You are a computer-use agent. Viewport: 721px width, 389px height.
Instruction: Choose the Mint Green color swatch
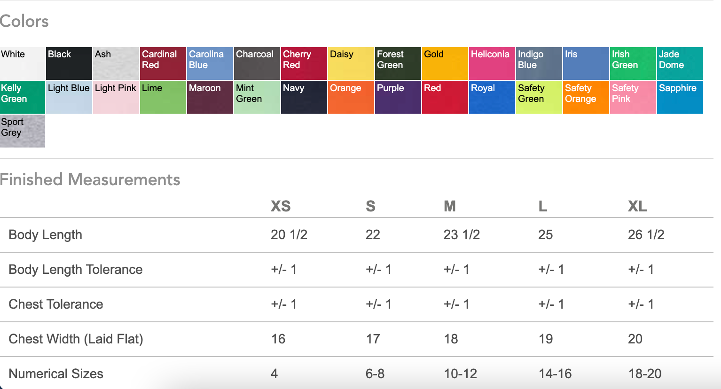click(x=257, y=97)
